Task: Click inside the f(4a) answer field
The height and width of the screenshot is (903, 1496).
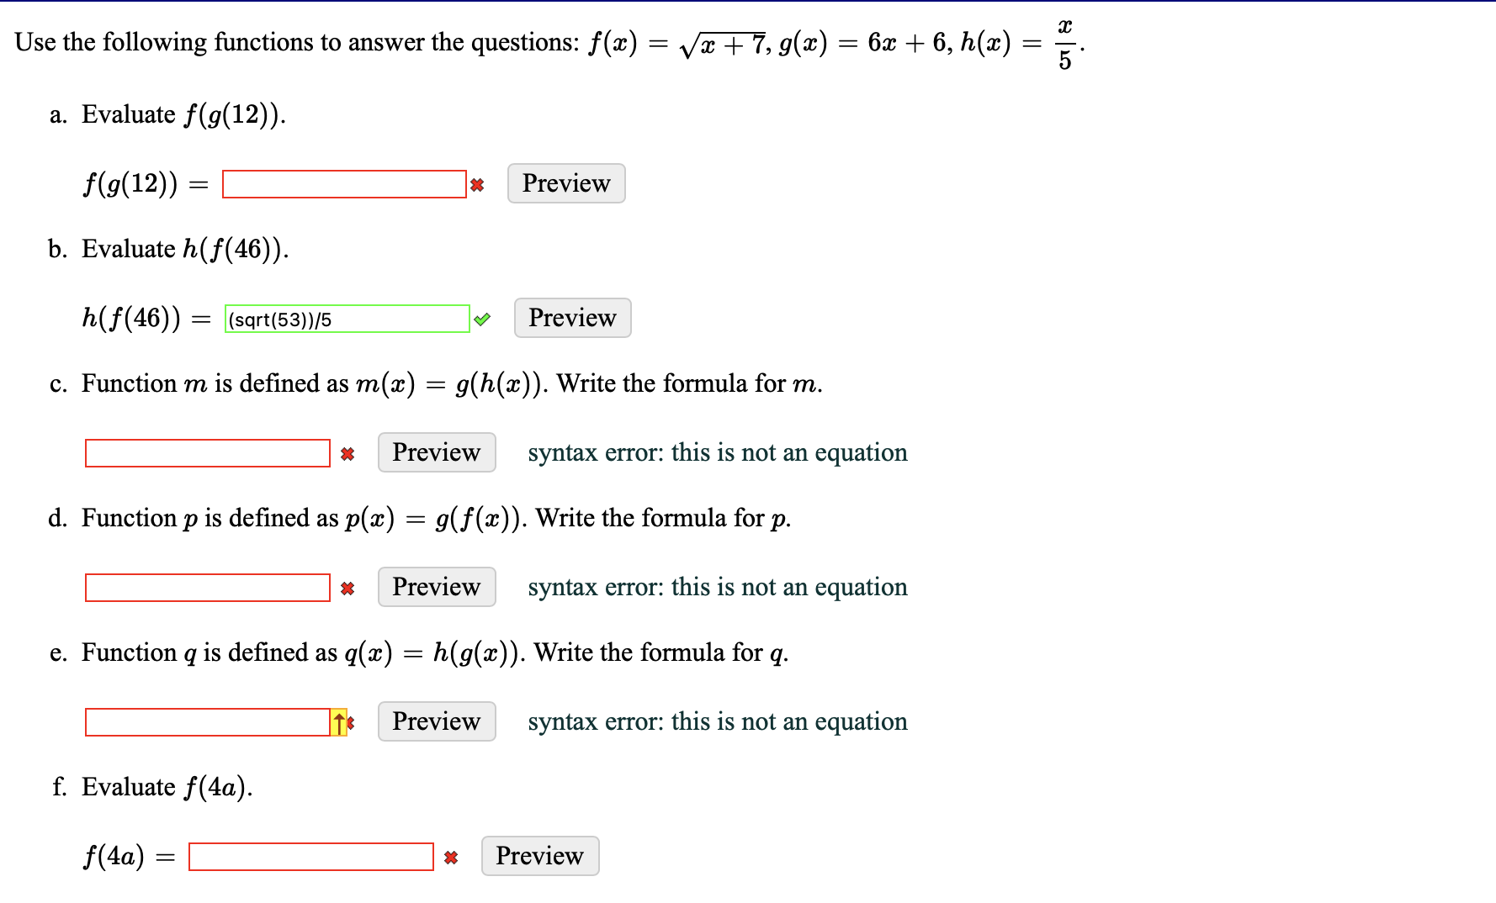Action: 311,857
